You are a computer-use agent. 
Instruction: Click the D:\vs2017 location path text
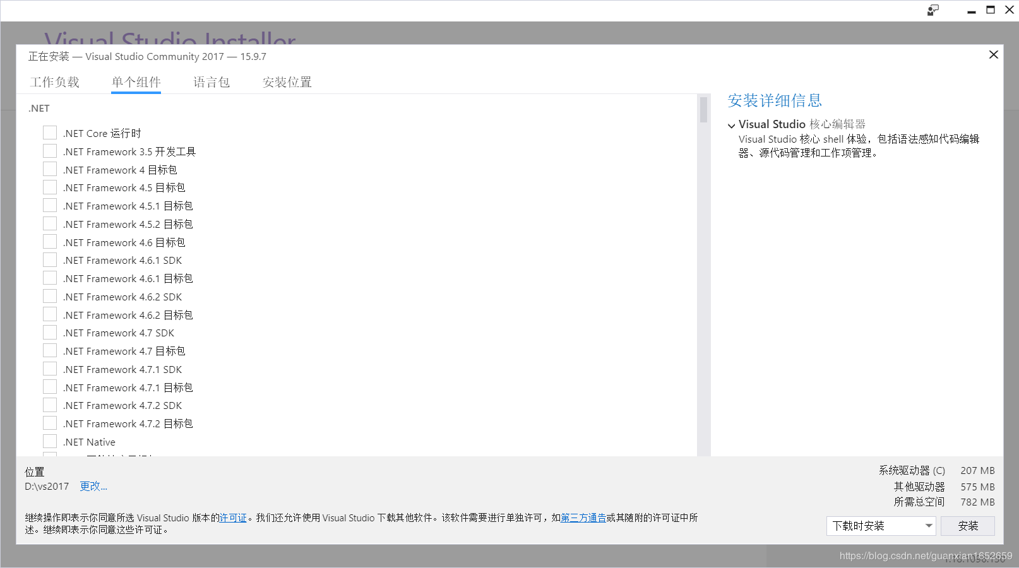point(47,487)
